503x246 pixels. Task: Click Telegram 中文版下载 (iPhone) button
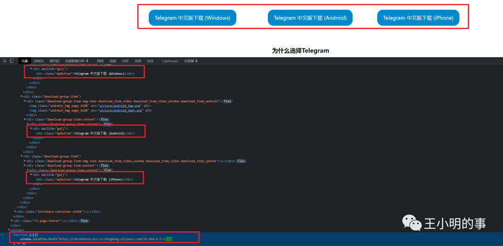tap(418, 18)
